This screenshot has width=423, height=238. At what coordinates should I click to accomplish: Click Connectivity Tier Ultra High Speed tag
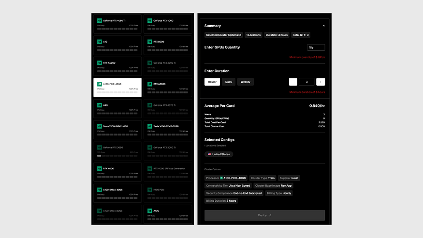[228, 186]
